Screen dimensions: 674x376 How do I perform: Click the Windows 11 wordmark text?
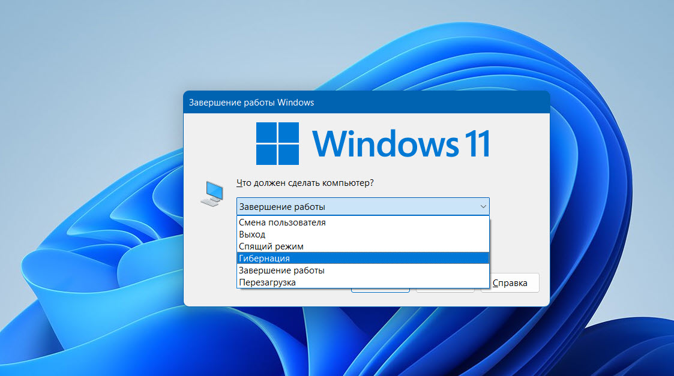coord(402,144)
